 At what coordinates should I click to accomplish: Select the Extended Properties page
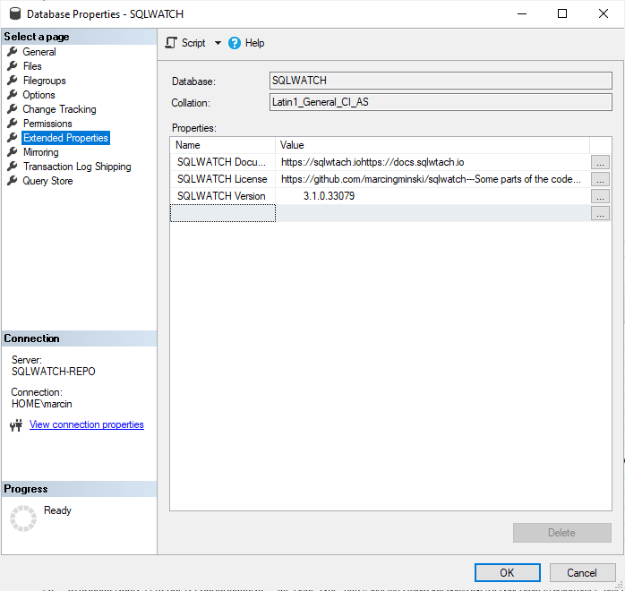[65, 138]
